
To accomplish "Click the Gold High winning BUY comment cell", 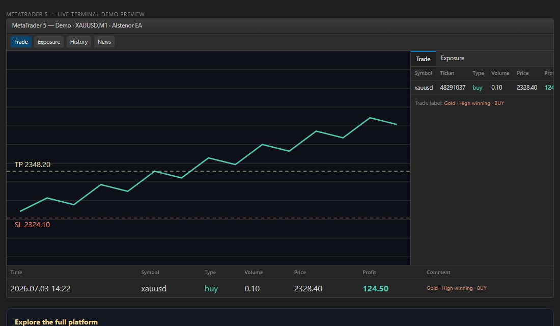I will [x=457, y=288].
